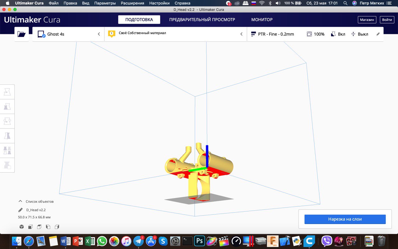Viewport: 398px width, 249px height.
Task: Open Viber from the Dock
Action: (326, 241)
